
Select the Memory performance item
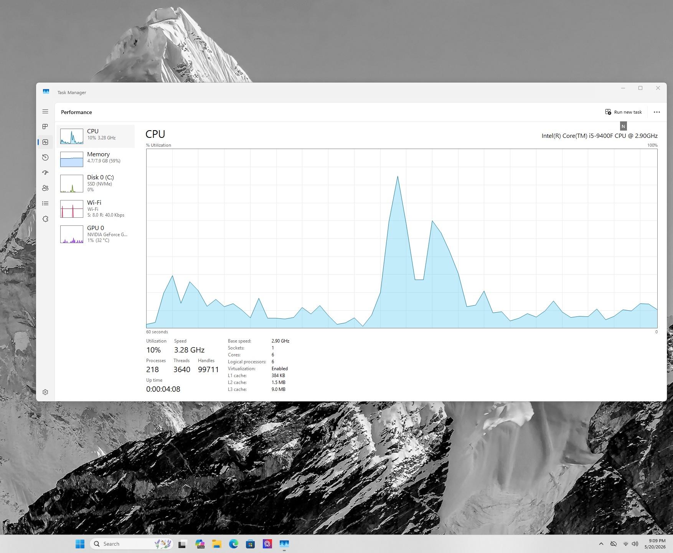pyautogui.click(x=96, y=159)
